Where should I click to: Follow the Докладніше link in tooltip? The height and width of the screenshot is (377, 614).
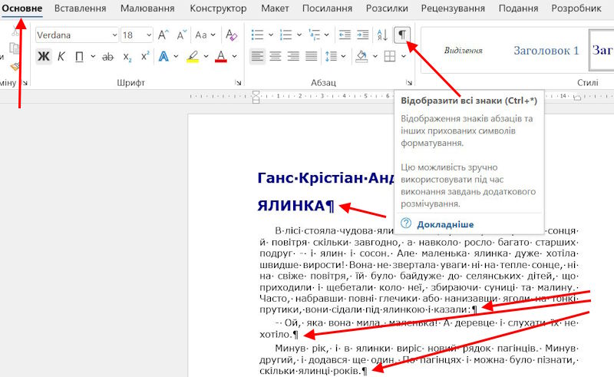pos(445,224)
